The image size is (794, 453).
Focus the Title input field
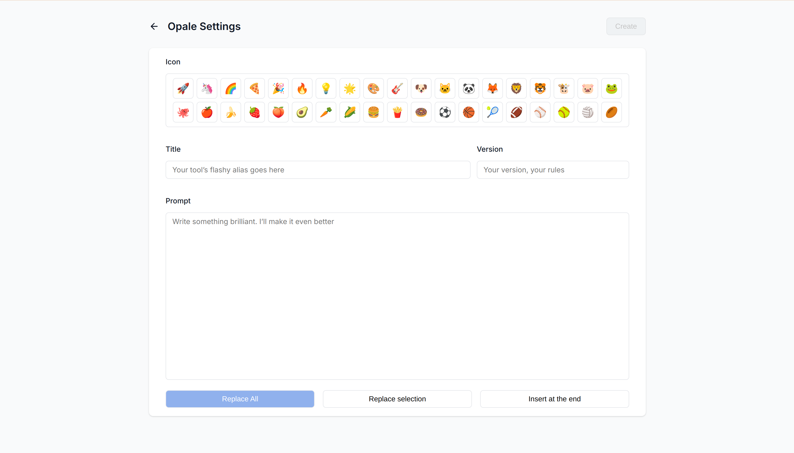318,170
